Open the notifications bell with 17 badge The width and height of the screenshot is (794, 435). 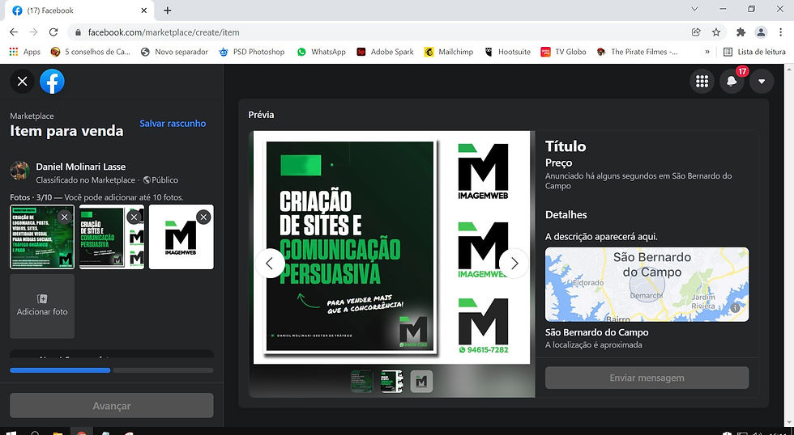point(732,82)
